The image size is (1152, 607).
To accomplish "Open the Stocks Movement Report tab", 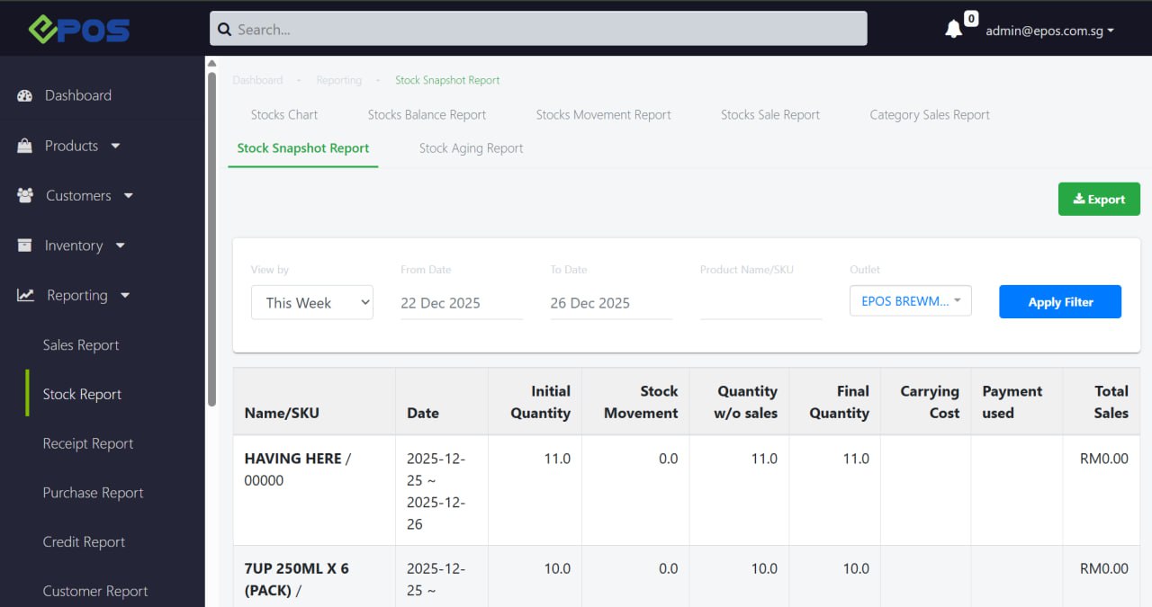I will coord(603,115).
